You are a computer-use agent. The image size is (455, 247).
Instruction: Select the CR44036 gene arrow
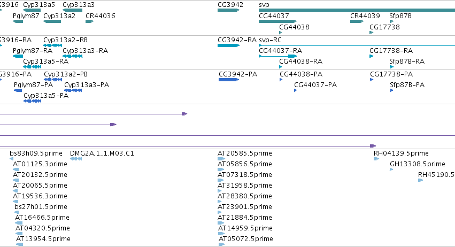tap(90, 21)
